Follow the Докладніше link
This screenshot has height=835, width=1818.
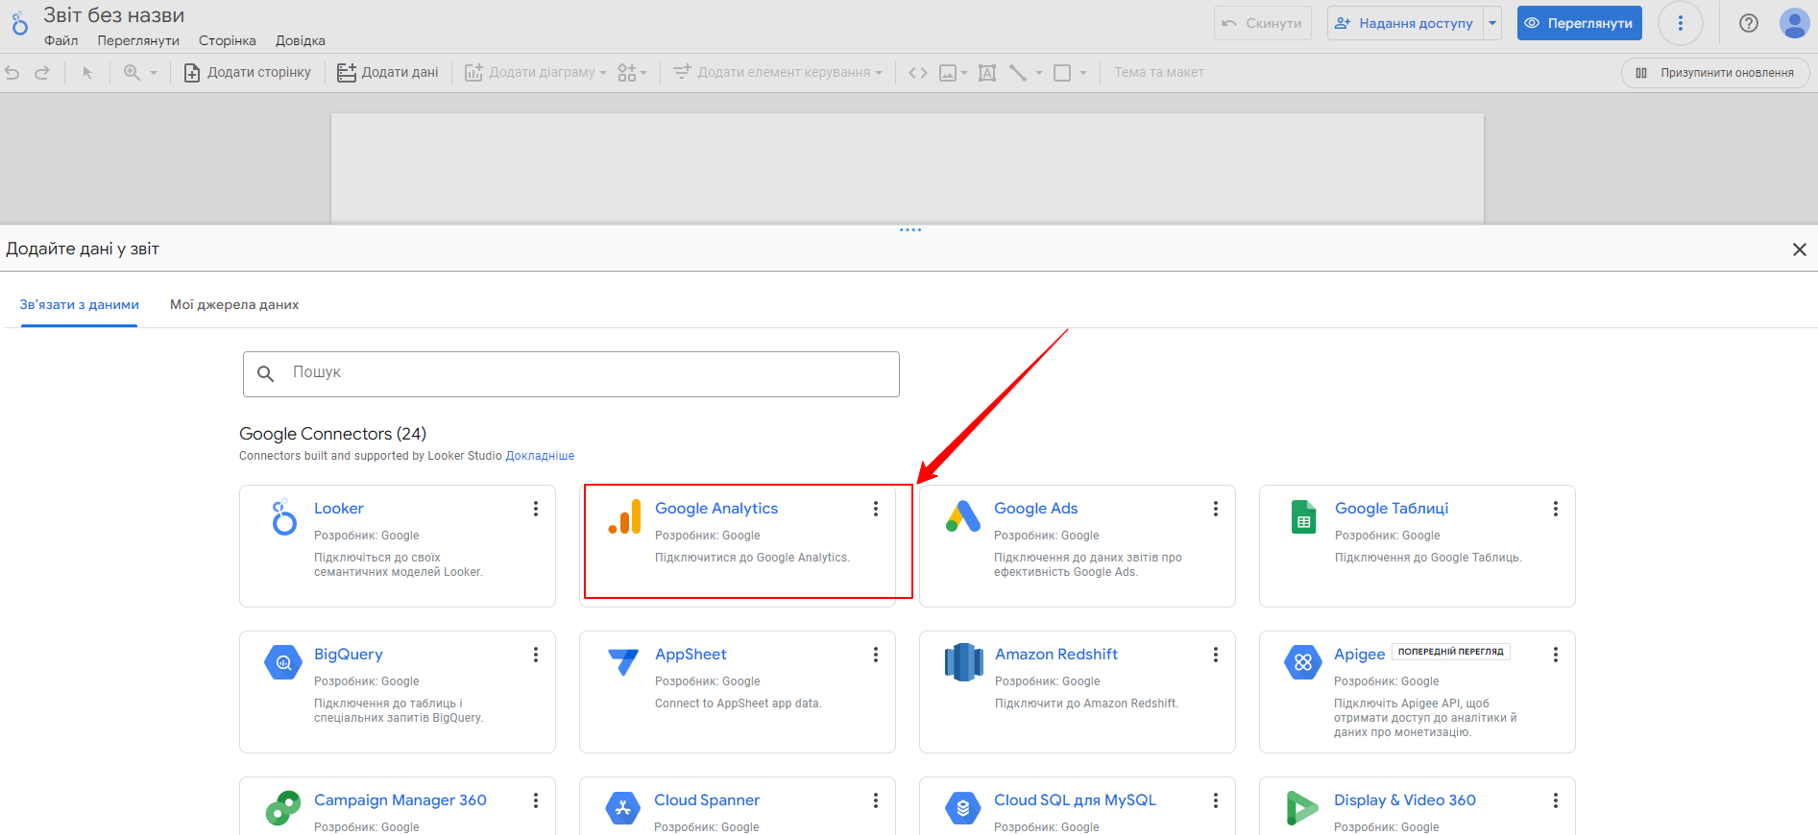coord(540,456)
